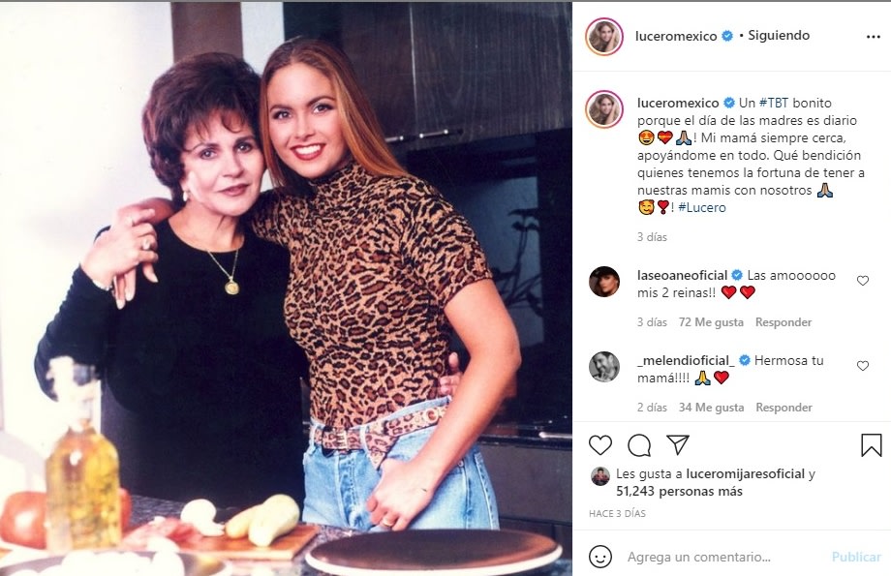Open laseoaneoficial's avatar
Viewport: 891px width, 576px height.
tap(604, 282)
